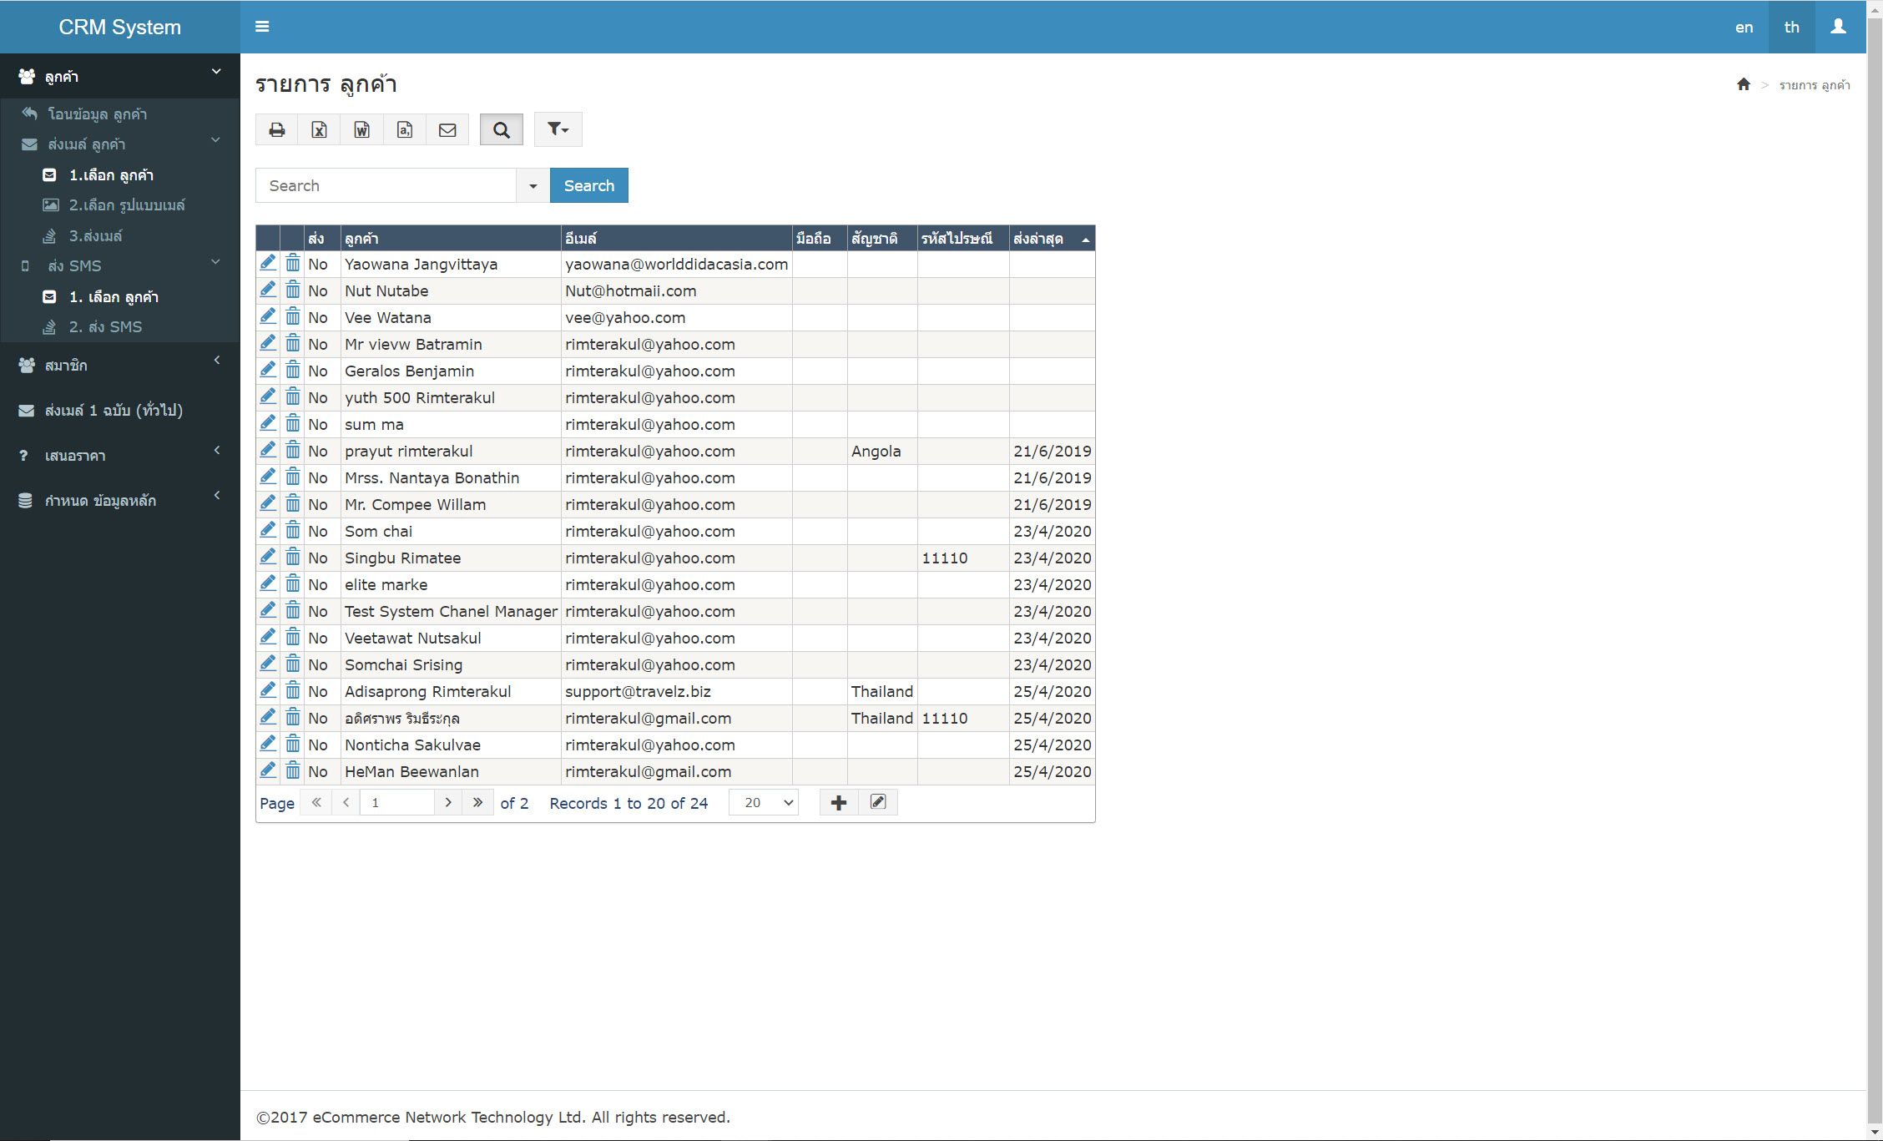Click the yaowana@worlddidacasia.com email cell

click(x=677, y=264)
